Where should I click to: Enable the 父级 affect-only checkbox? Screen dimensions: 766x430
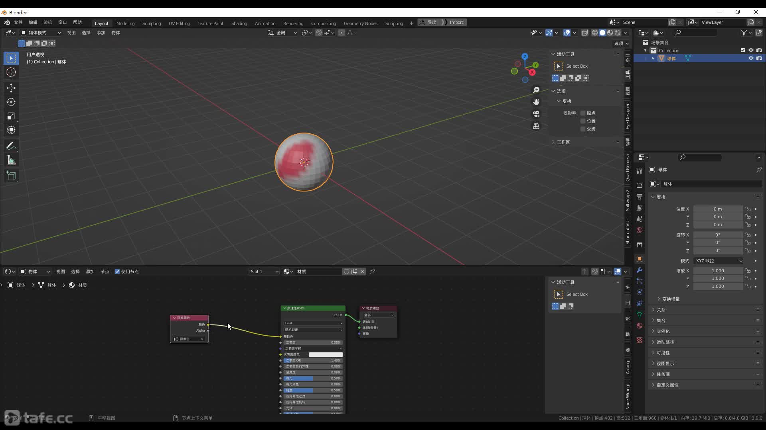point(583,129)
